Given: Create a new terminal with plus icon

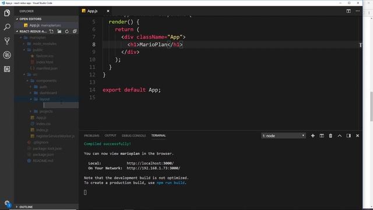Looking at the screenshot, I should 313,136.
